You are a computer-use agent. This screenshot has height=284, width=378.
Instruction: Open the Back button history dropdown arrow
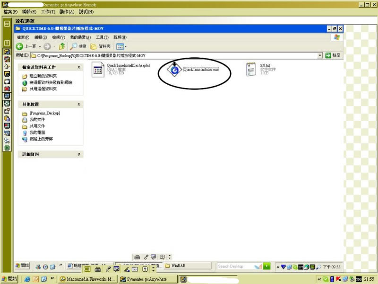tap(40, 46)
